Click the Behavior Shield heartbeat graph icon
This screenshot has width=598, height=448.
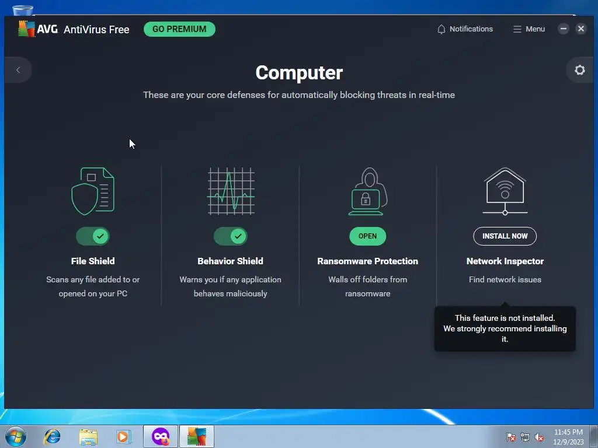[x=230, y=191]
